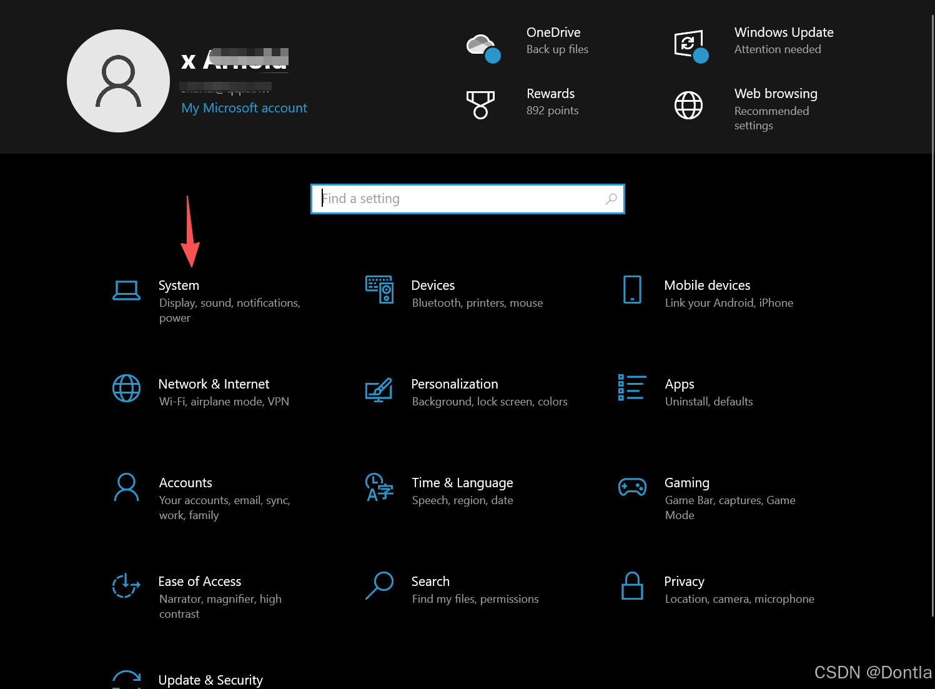Image resolution: width=935 pixels, height=689 pixels.
Task: Click the vertical scrollbar of Settings window
Action: click(933, 315)
